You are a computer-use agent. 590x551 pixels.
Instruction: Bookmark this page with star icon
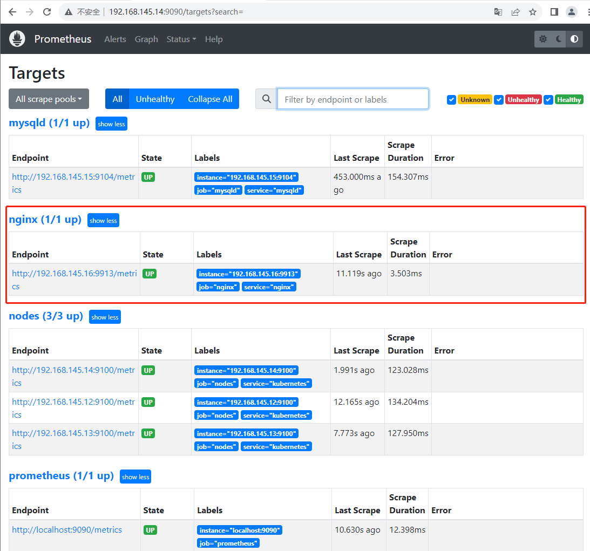[x=532, y=12]
